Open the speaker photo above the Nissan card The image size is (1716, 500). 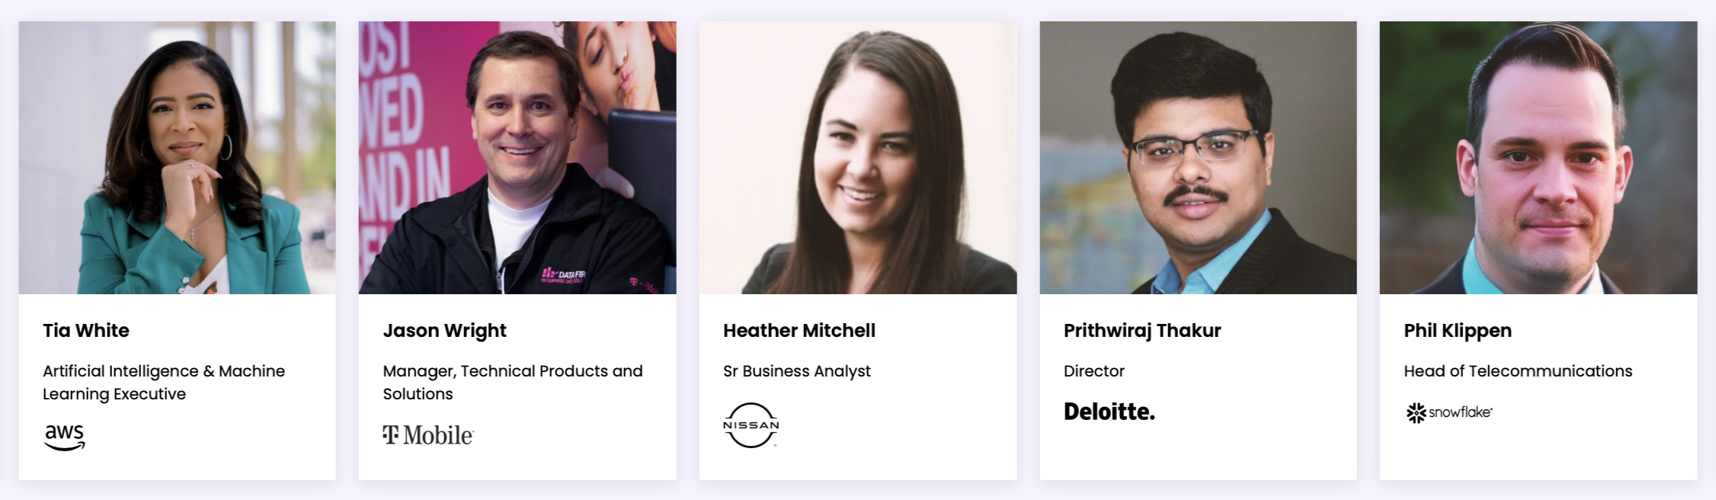(x=858, y=158)
